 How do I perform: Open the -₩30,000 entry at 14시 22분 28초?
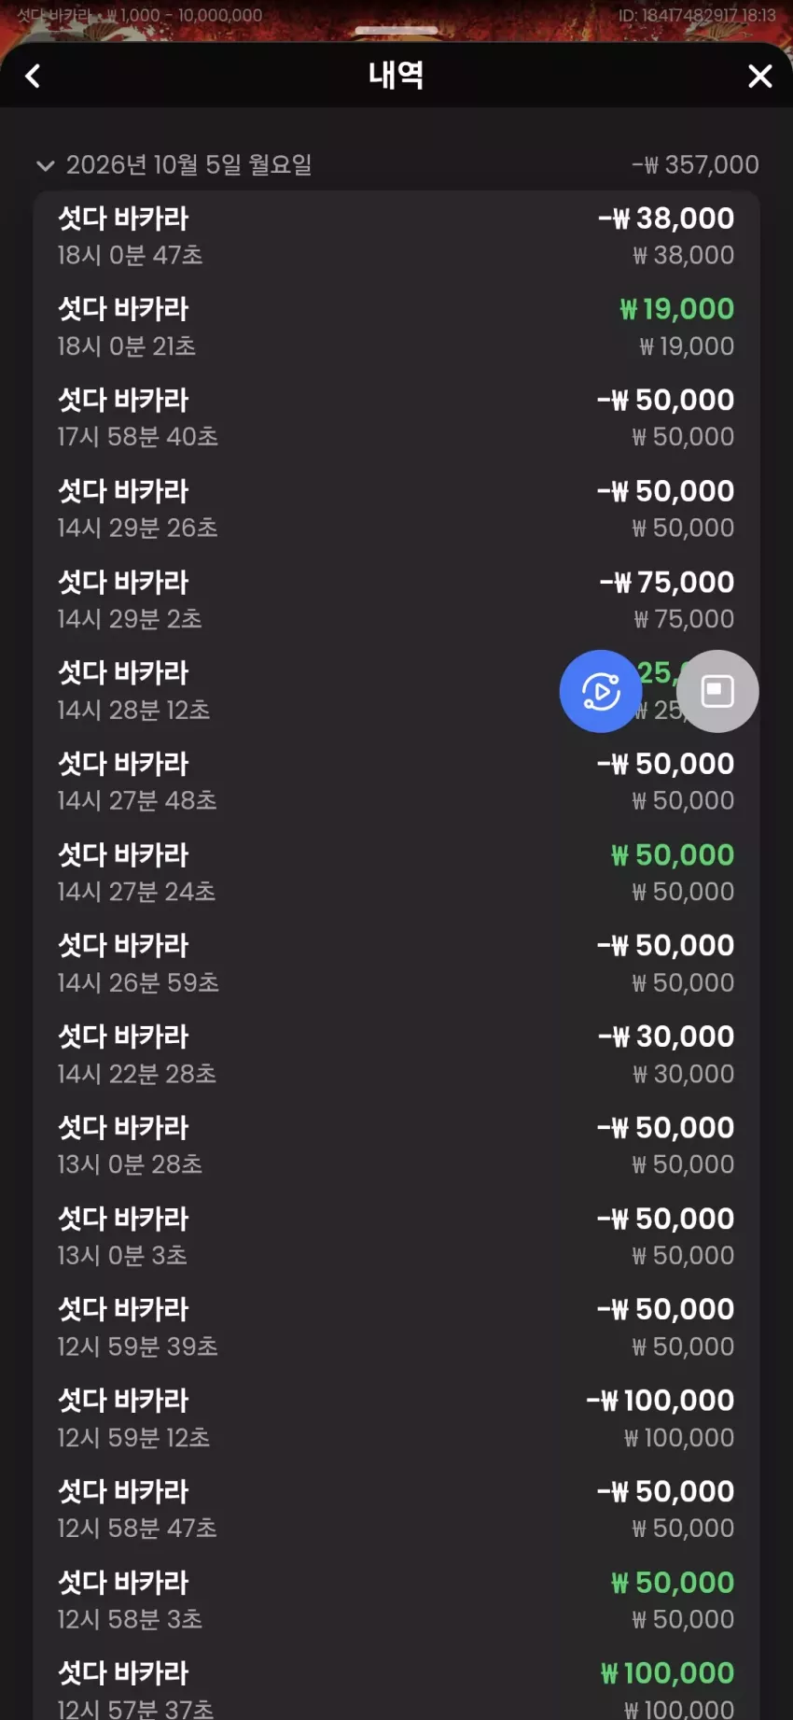[x=396, y=1054]
